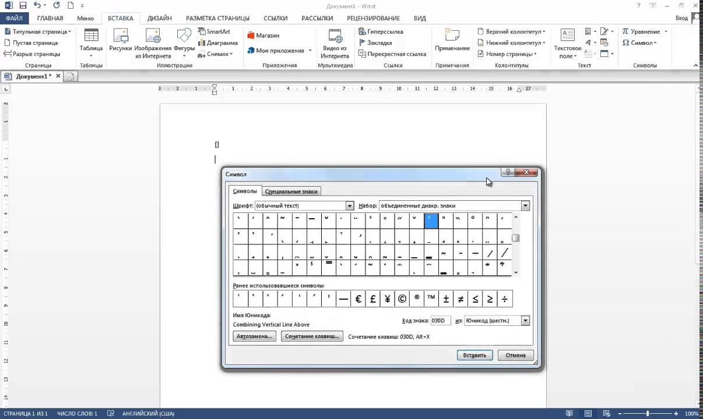703x419 pixels.
Task: Save the document from quick access toolbar
Action: (23, 5)
